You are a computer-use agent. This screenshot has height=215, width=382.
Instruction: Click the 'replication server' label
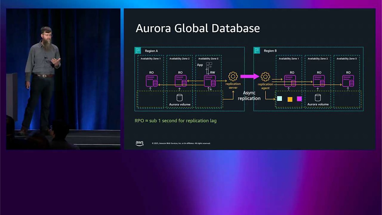point(233,86)
